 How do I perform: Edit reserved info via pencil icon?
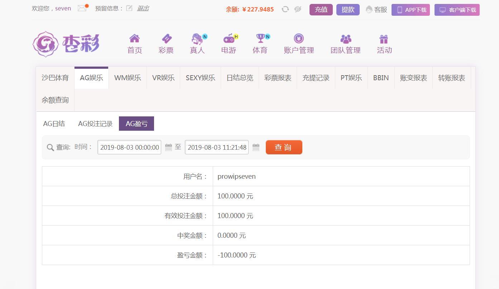(x=129, y=8)
